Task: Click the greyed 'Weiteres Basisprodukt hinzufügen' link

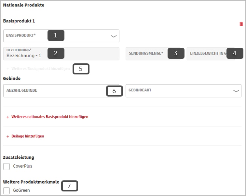Action: tap(40, 69)
